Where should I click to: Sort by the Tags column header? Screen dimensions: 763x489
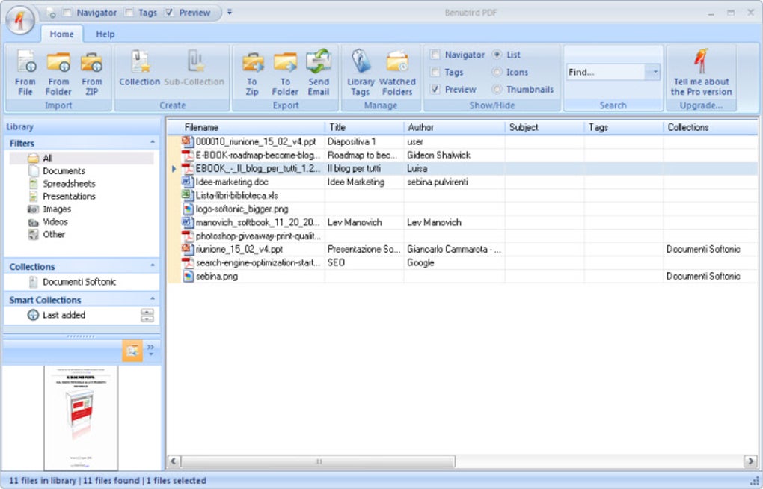pyautogui.click(x=623, y=127)
